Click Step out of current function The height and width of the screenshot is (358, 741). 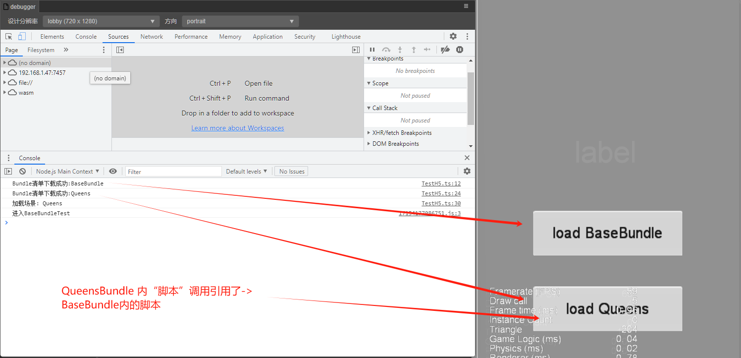click(414, 50)
